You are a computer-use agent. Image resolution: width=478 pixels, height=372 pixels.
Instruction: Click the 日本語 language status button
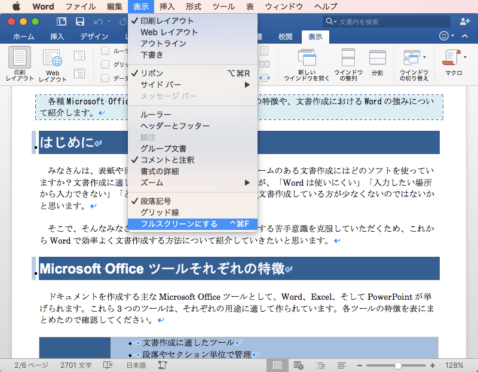coord(136,365)
